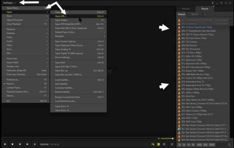
Task: Click the ADD button in playlist
Action: point(199,145)
